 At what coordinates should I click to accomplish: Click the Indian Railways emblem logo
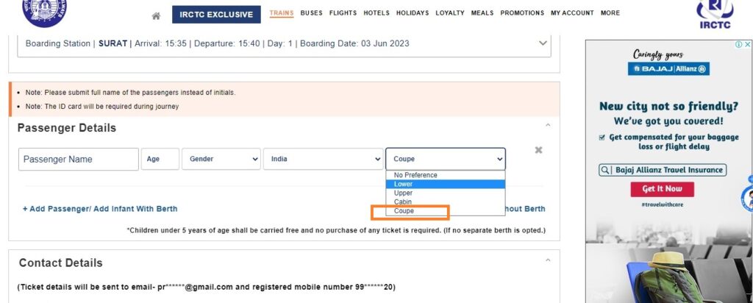coord(44,10)
